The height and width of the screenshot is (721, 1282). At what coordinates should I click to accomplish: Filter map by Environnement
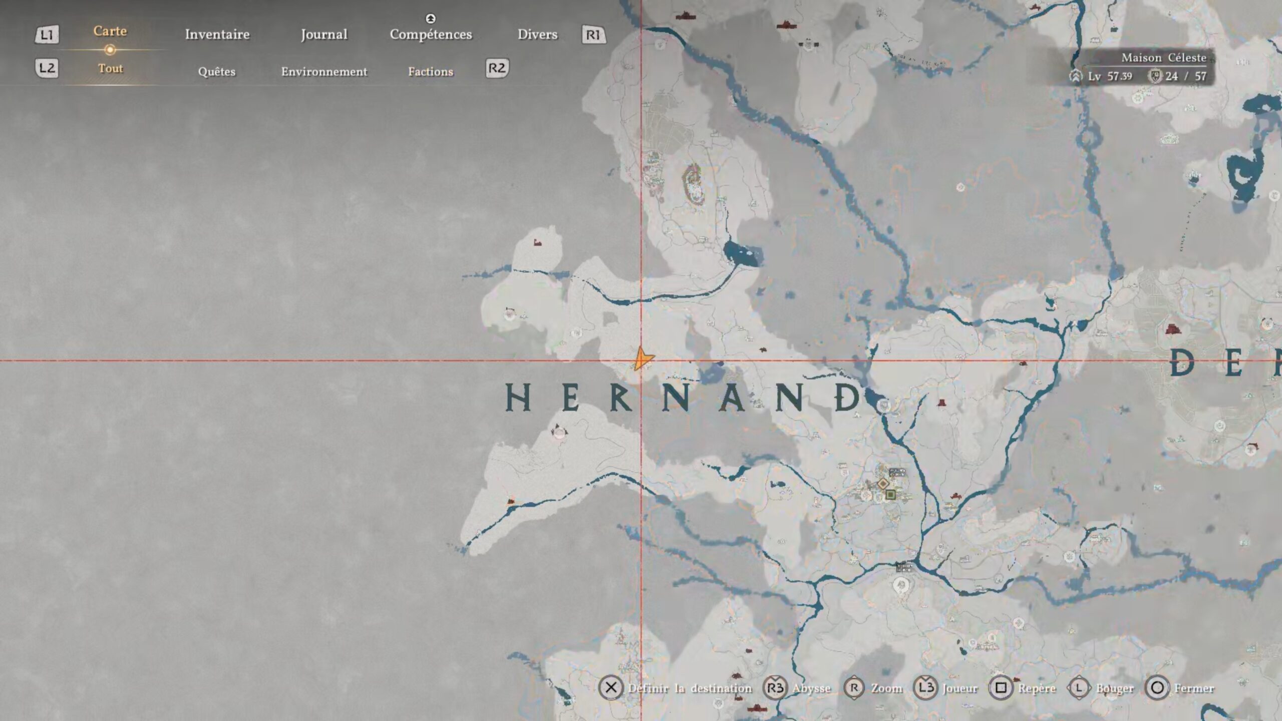(x=324, y=72)
